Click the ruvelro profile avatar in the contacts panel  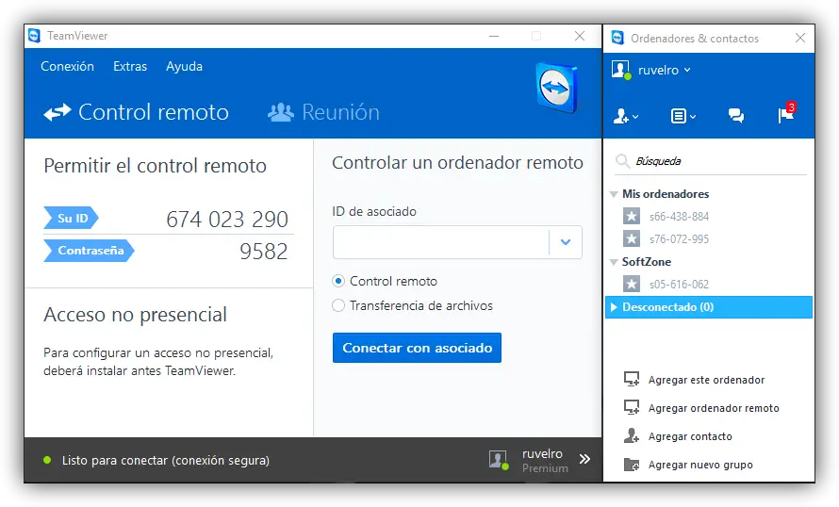point(620,70)
